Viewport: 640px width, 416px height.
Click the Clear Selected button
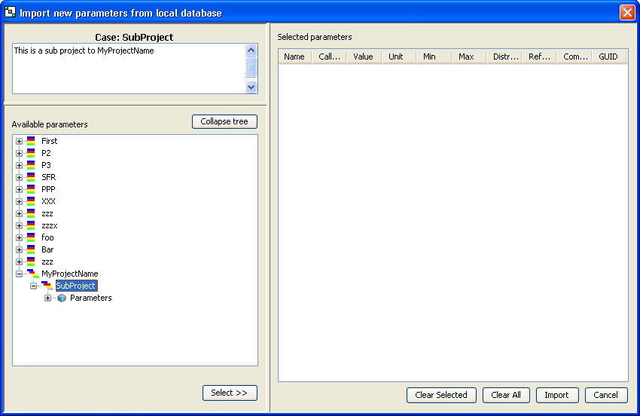coord(441,395)
